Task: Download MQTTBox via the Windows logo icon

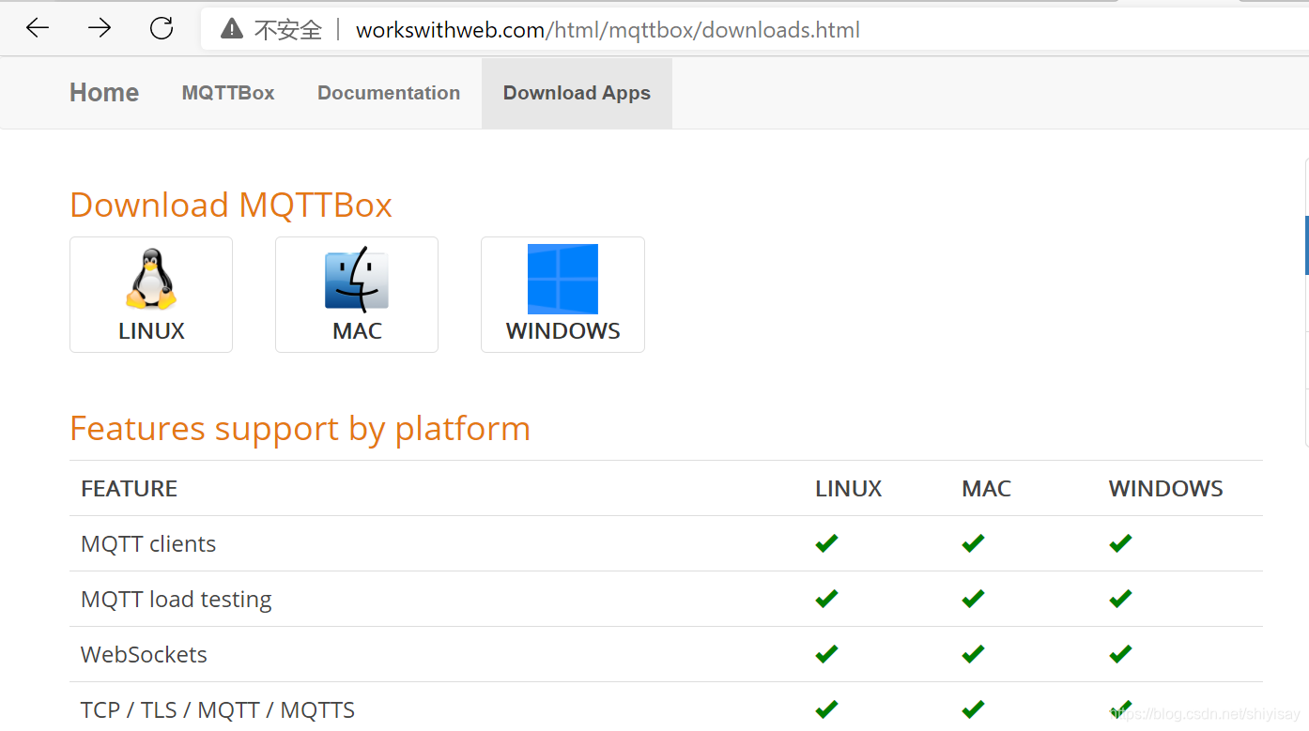Action: pos(562,279)
